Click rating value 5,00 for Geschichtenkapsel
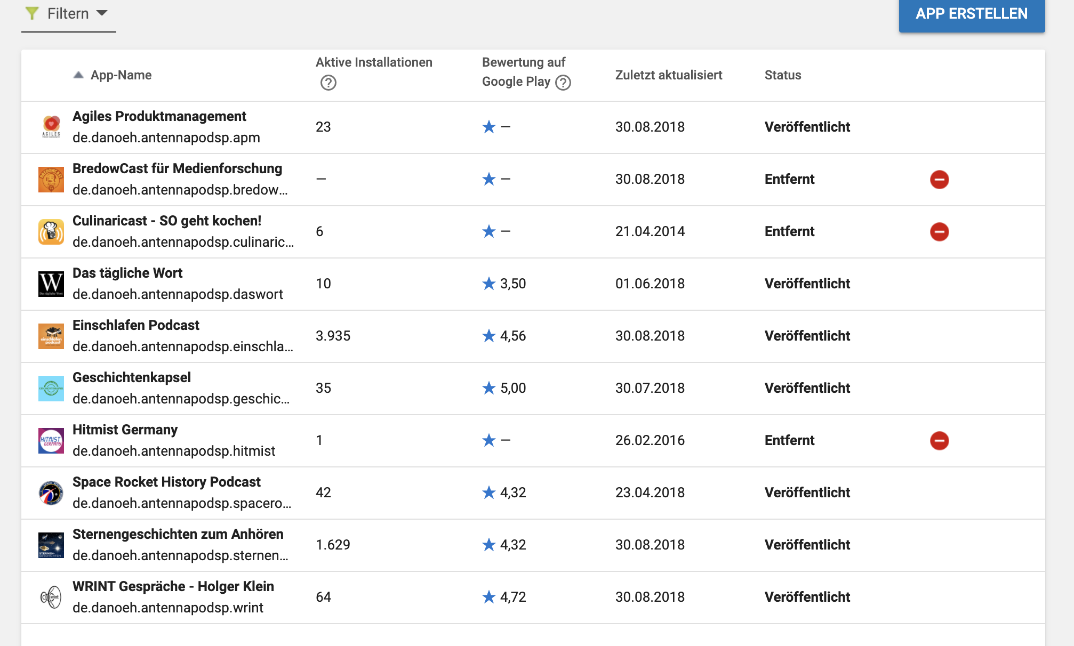 pyautogui.click(x=513, y=388)
